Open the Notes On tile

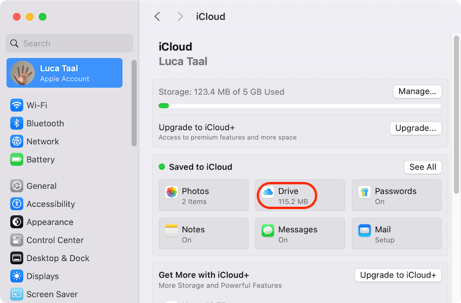pos(203,233)
